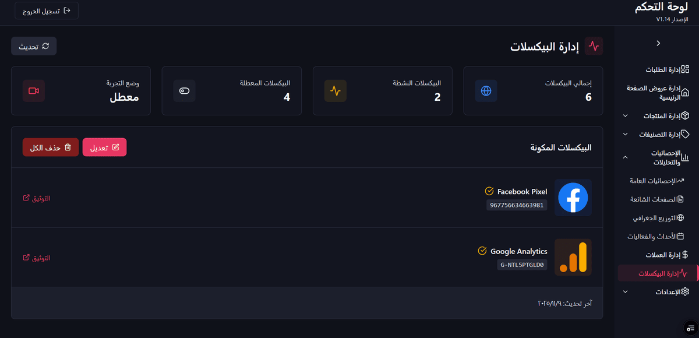Expand the الإعدادات chevron
Image resolution: width=699 pixels, height=338 pixels.
(x=625, y=291)
